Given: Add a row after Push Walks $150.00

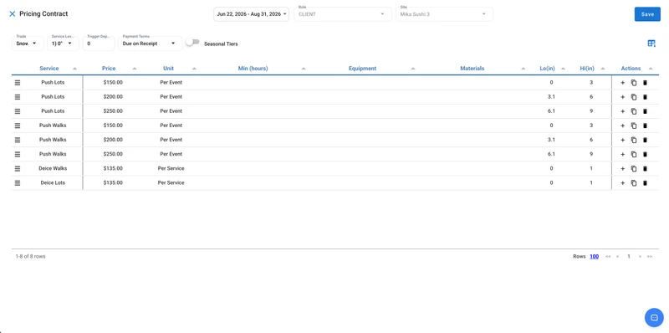Looking at the screenshot, I should (622, 126).
